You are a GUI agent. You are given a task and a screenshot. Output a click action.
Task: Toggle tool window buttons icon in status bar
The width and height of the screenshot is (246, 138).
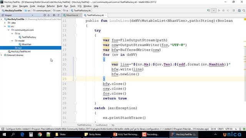[3, 129]
